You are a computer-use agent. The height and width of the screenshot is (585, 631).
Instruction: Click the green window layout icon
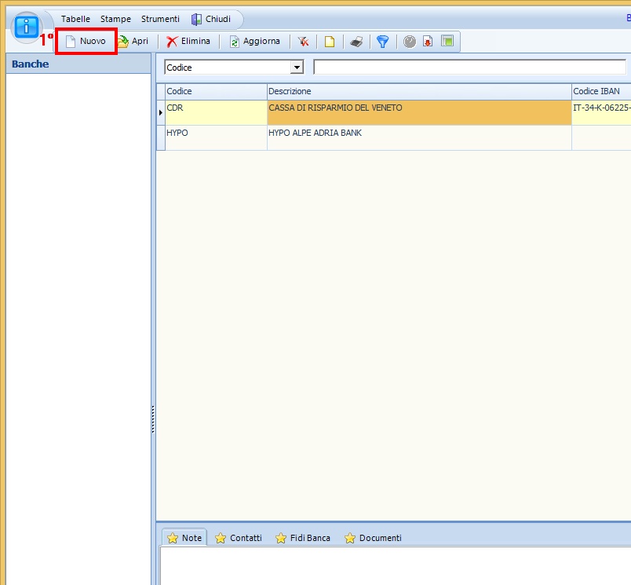447,42
